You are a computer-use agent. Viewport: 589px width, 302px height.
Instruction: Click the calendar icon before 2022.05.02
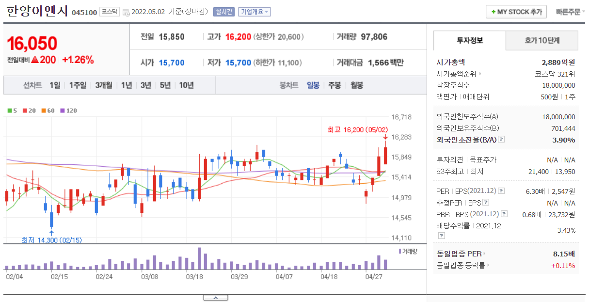[126, 12]
